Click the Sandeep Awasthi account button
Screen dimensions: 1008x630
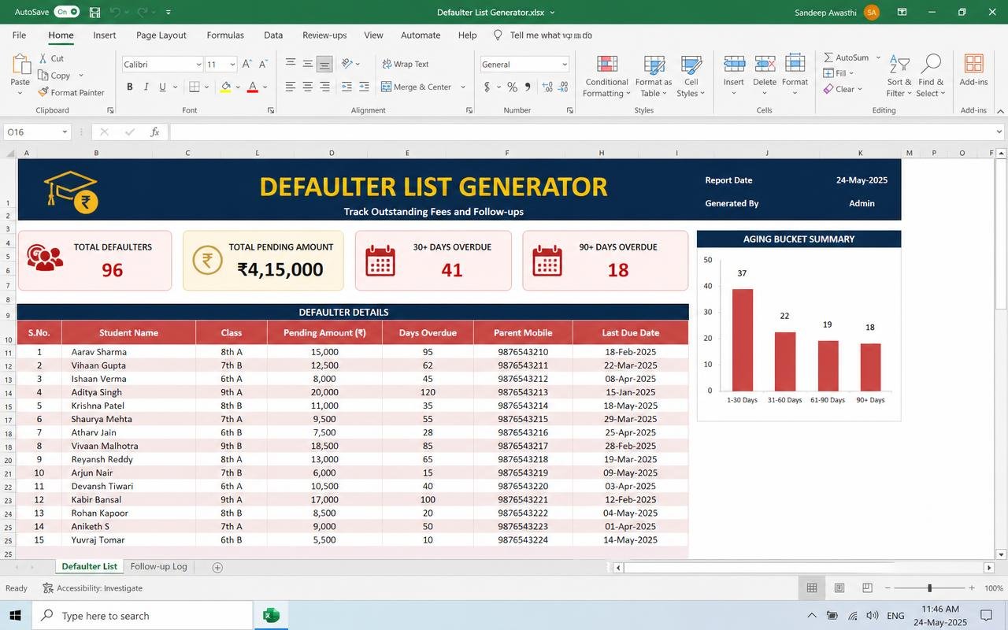tap(837, 12)
